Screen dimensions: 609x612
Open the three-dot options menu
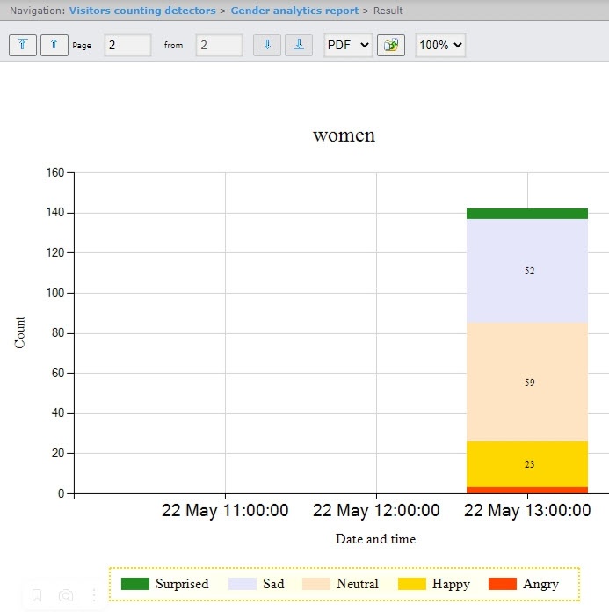(x=94, y=595)
